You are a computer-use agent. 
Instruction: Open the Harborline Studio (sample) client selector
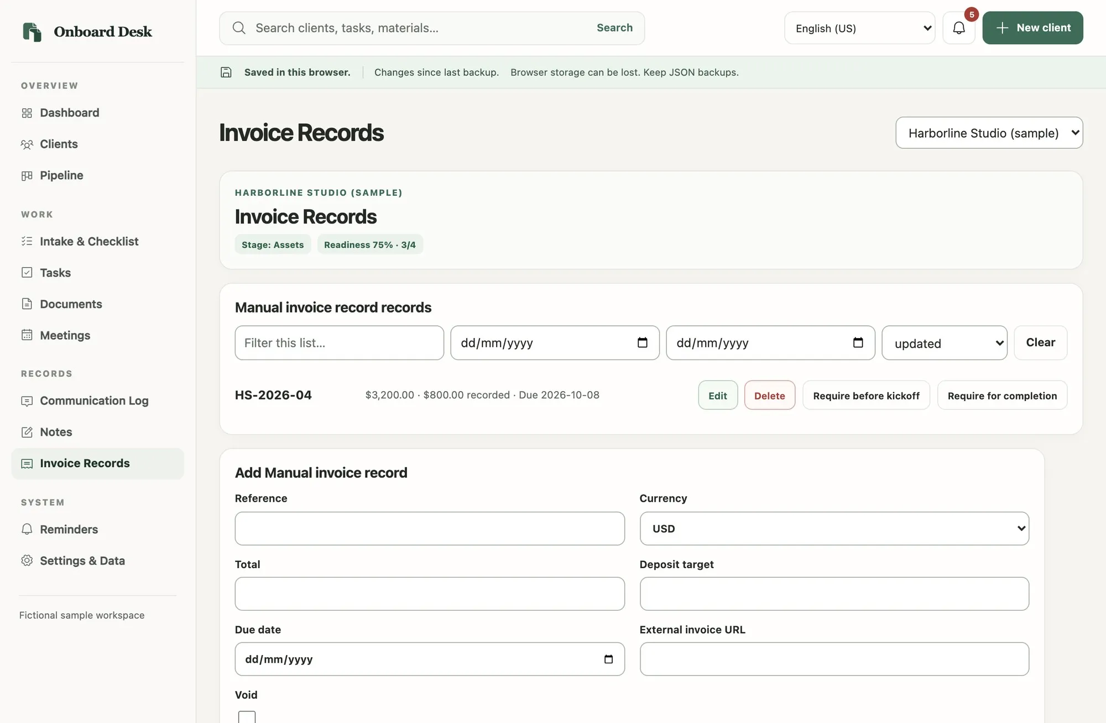989,133
